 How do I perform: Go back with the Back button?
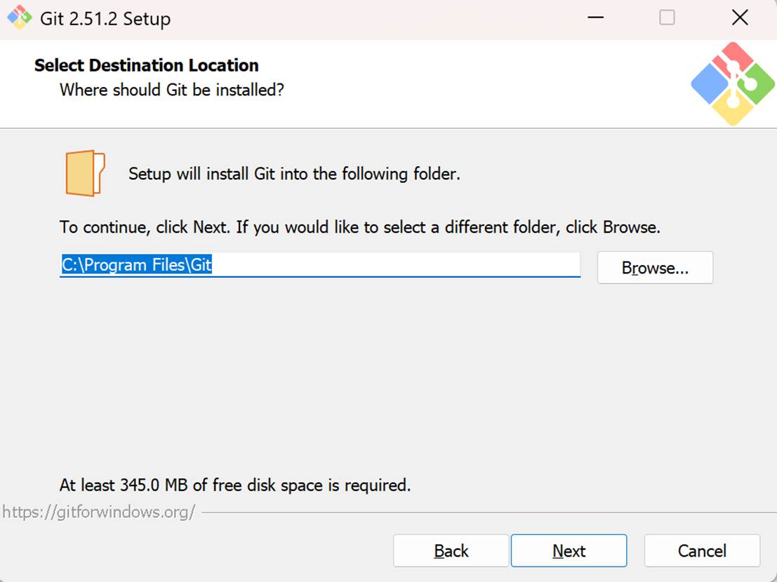coord(451,550)
